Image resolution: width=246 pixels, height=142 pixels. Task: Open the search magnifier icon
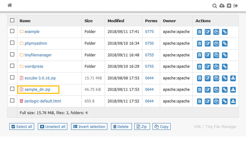coord(215,6)
